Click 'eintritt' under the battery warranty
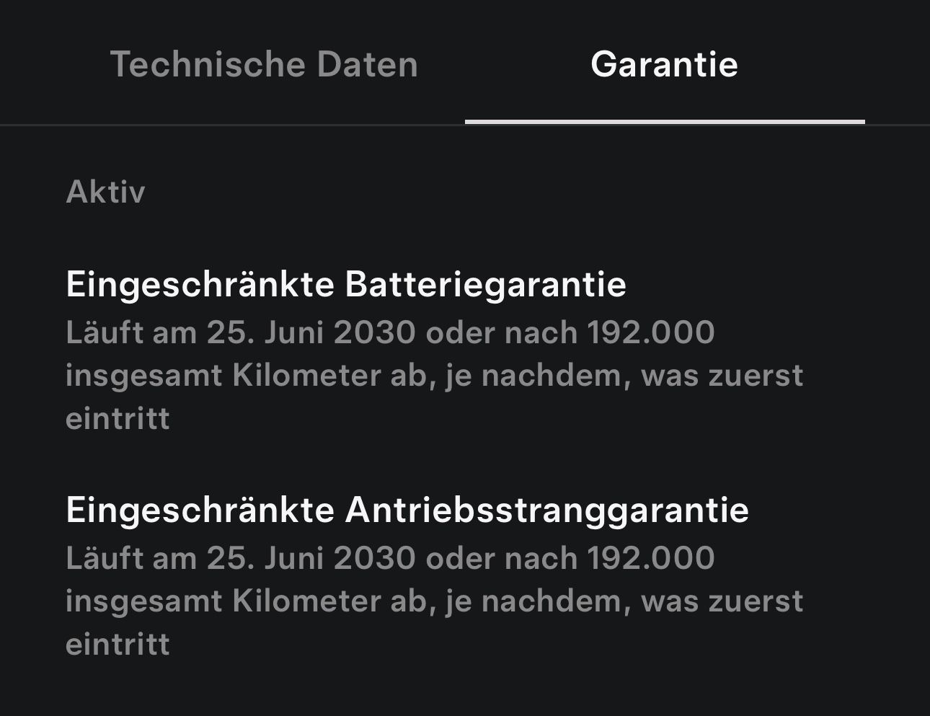This screenshot has width=930, height=716. coord(118,419)
